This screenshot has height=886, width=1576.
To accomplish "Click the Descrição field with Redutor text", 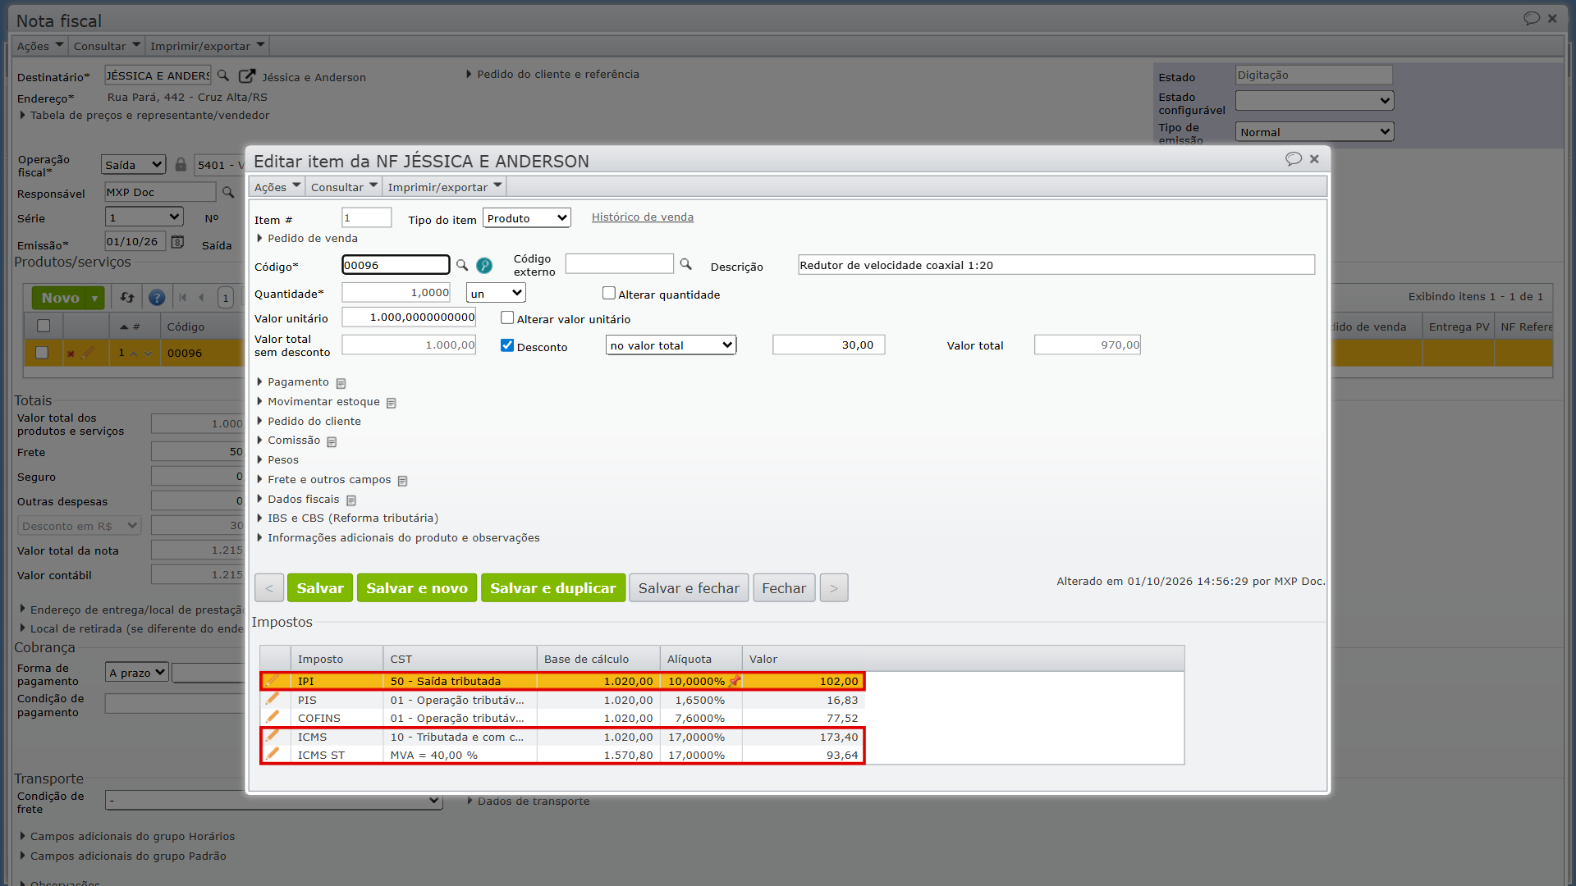I will [x=1056, y=265].
